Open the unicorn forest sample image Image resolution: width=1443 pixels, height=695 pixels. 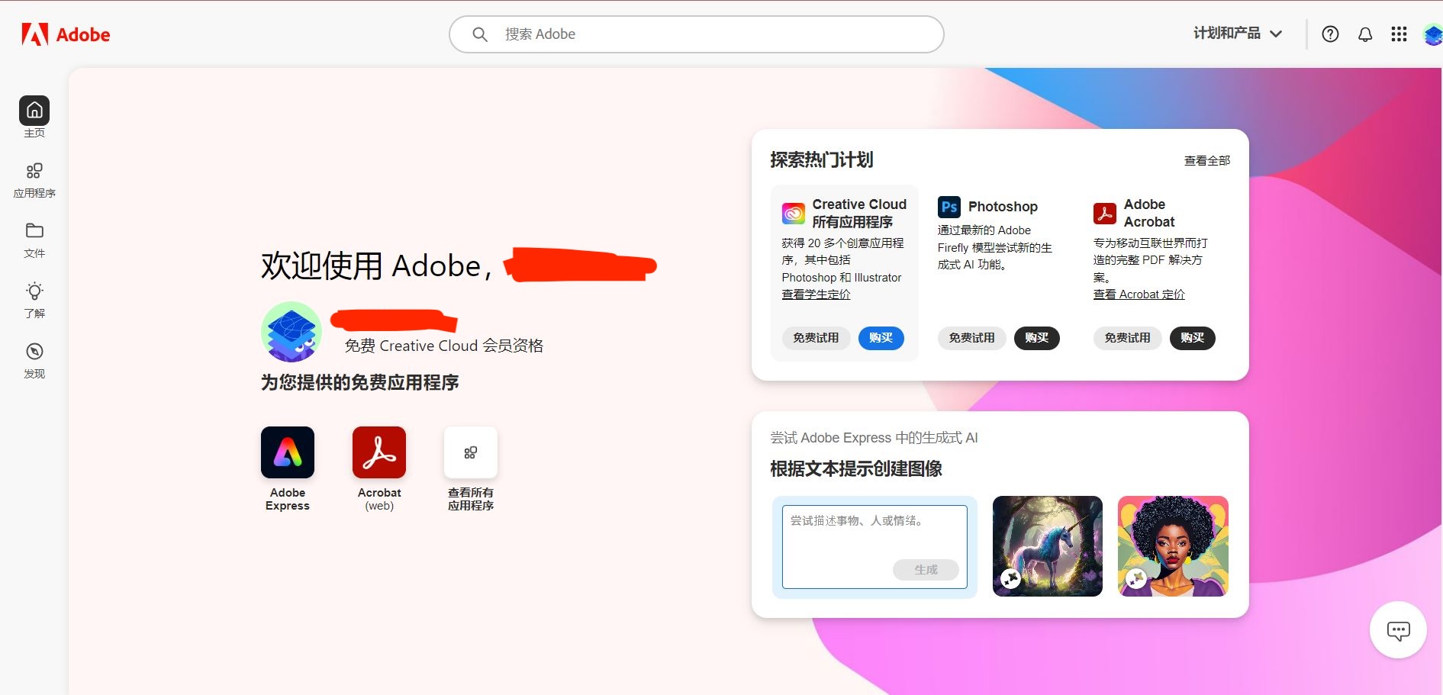coord(1048,546)
